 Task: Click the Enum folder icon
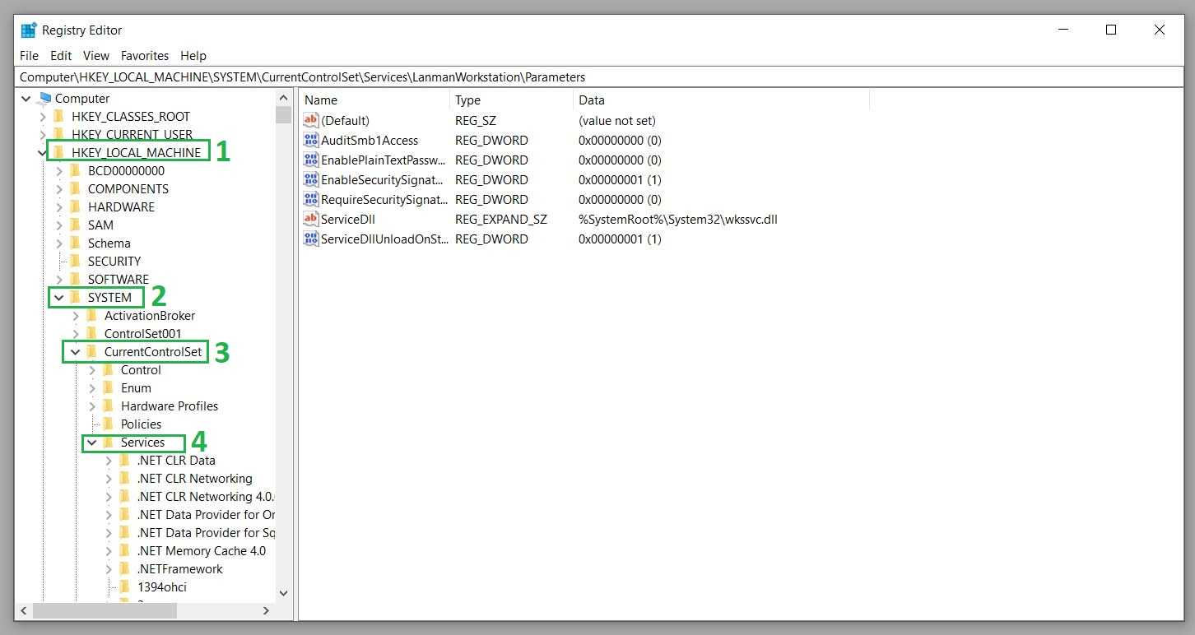109,388
